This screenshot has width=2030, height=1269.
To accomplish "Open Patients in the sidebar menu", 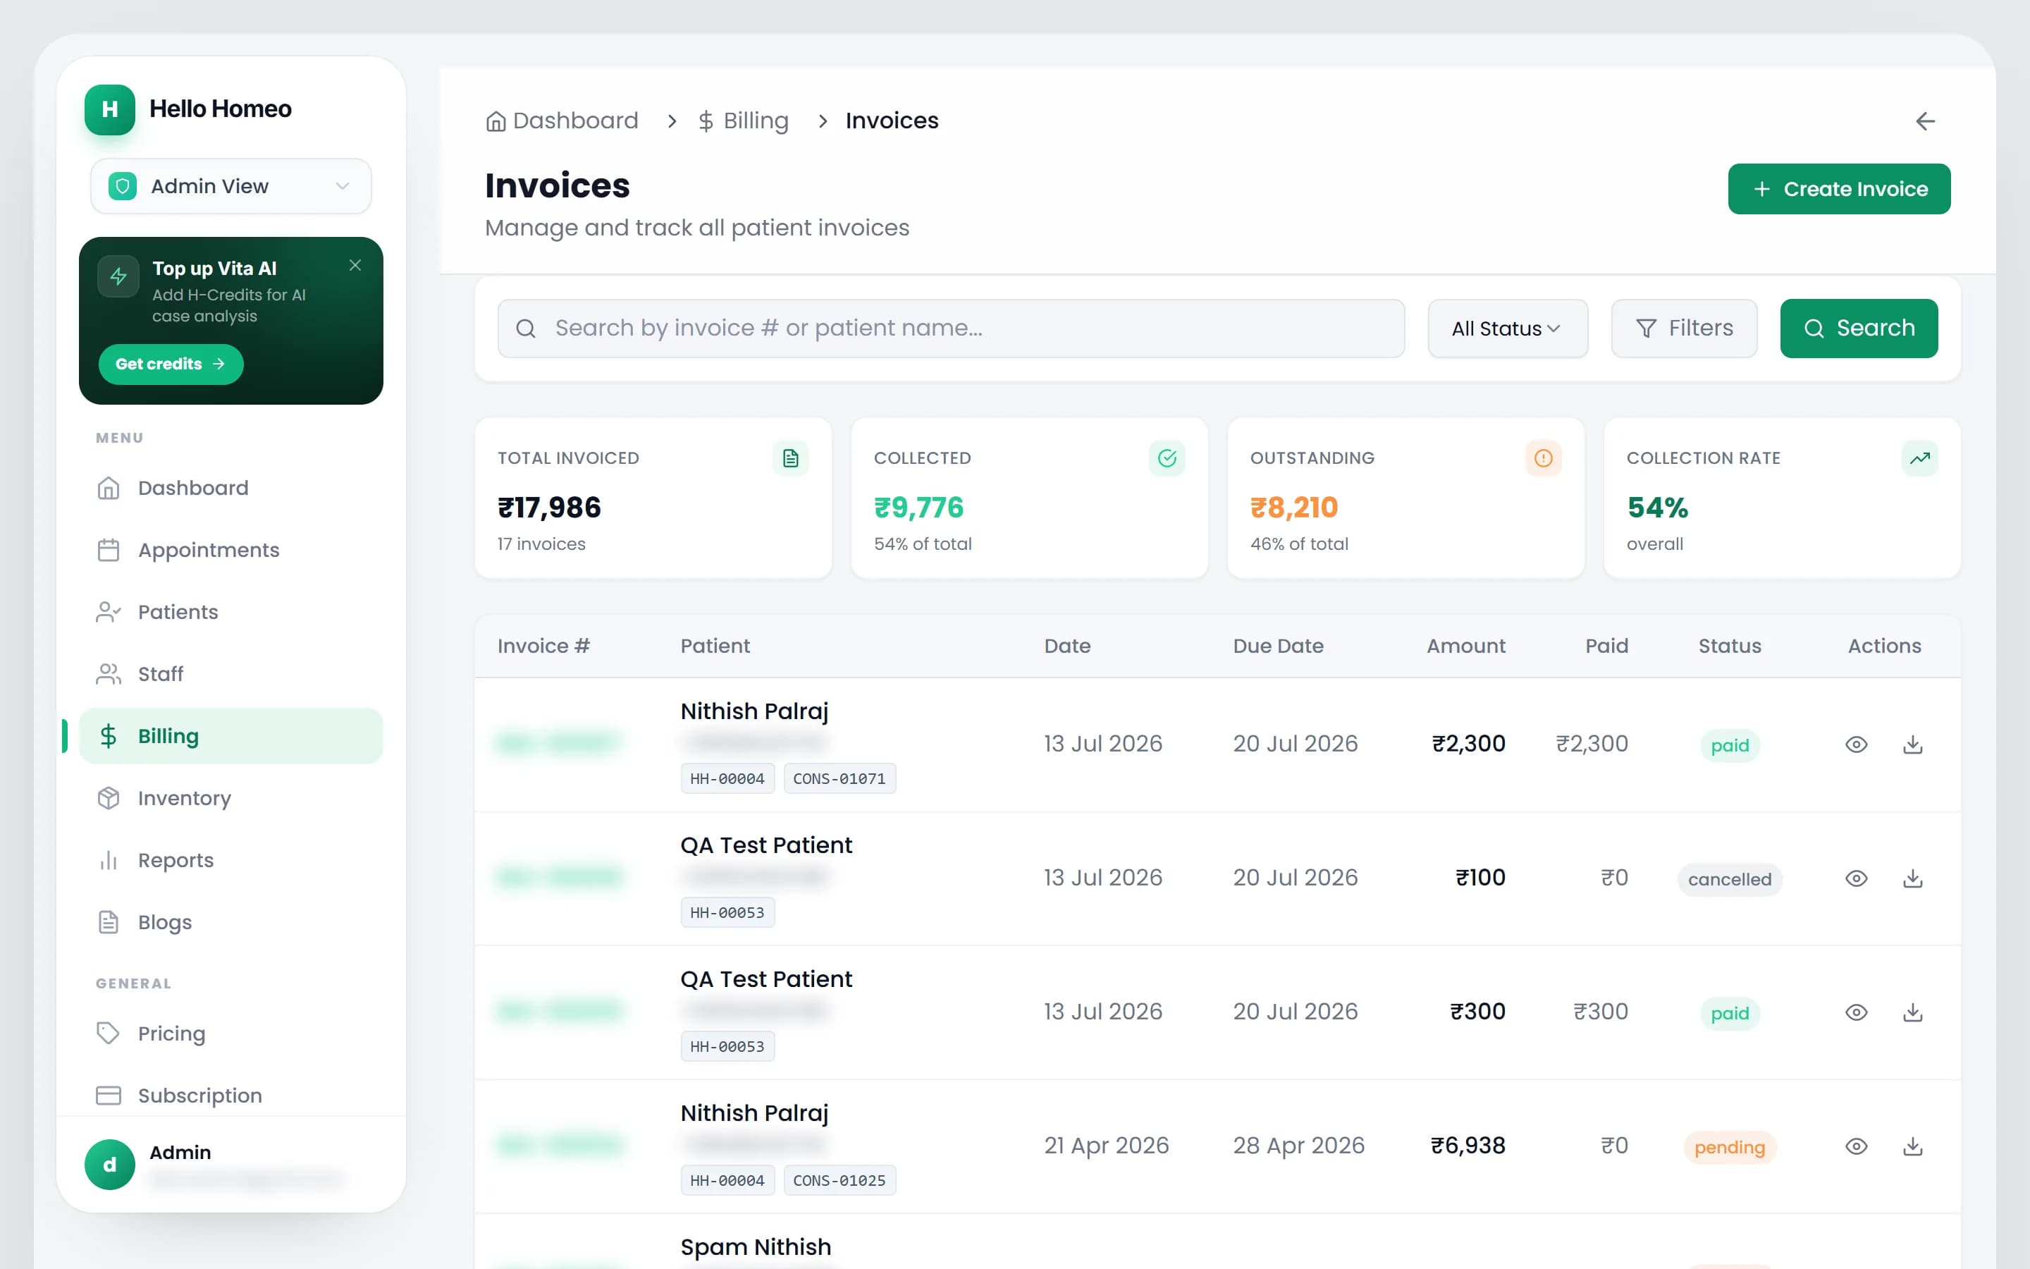I will (230, 612).
